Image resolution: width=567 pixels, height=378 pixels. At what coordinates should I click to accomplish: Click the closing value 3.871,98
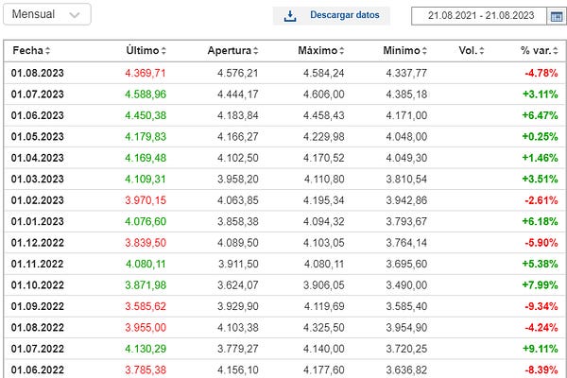146,285
